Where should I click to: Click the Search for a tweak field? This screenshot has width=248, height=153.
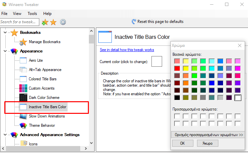(20, 22)
